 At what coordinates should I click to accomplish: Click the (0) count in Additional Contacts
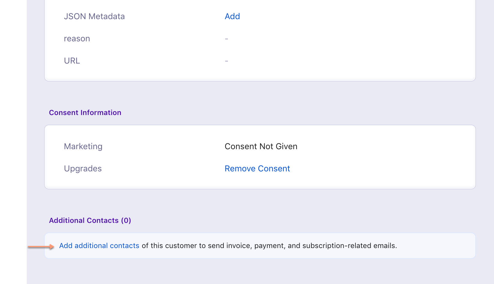click(x=126, y=220)
